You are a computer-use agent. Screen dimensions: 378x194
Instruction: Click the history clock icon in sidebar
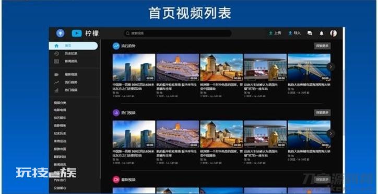tap(56, 53)
